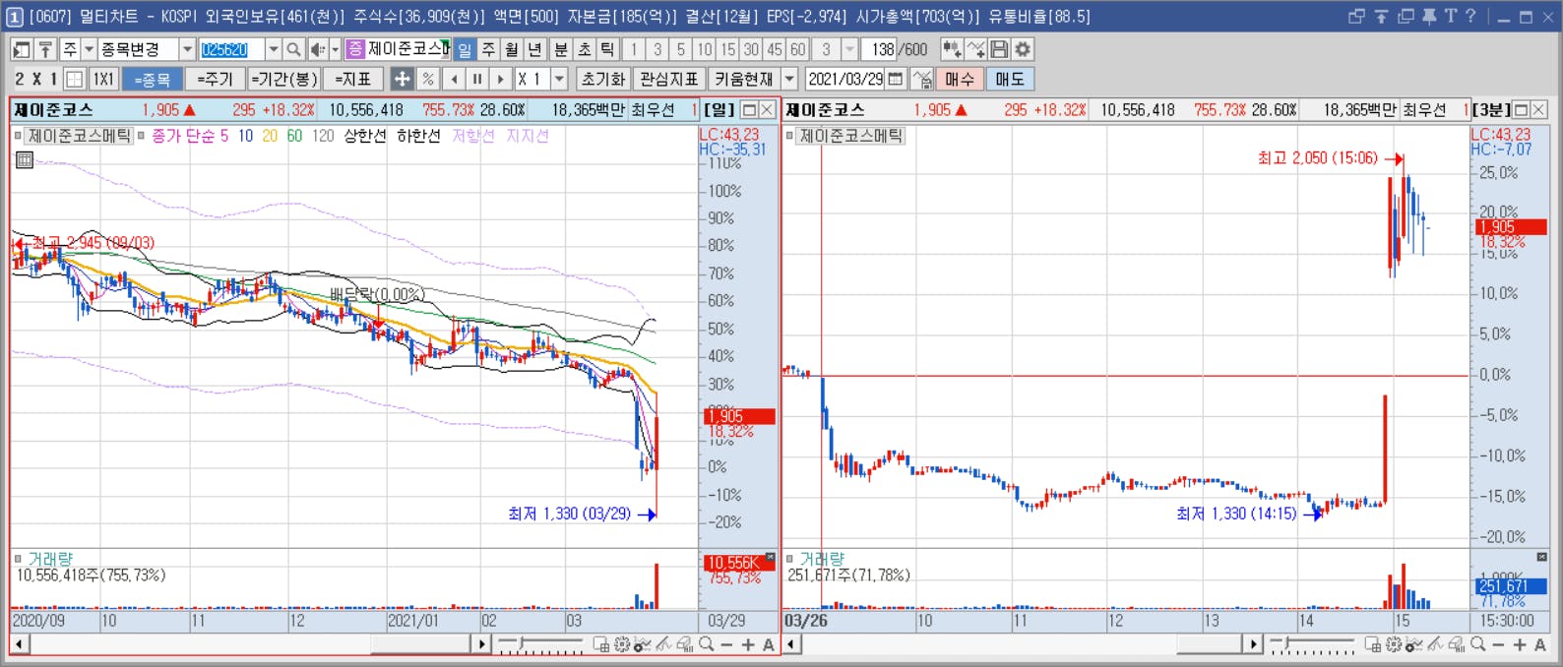
Task: Open dropdown arrow next to speaker icon
Action: (335, 49)
